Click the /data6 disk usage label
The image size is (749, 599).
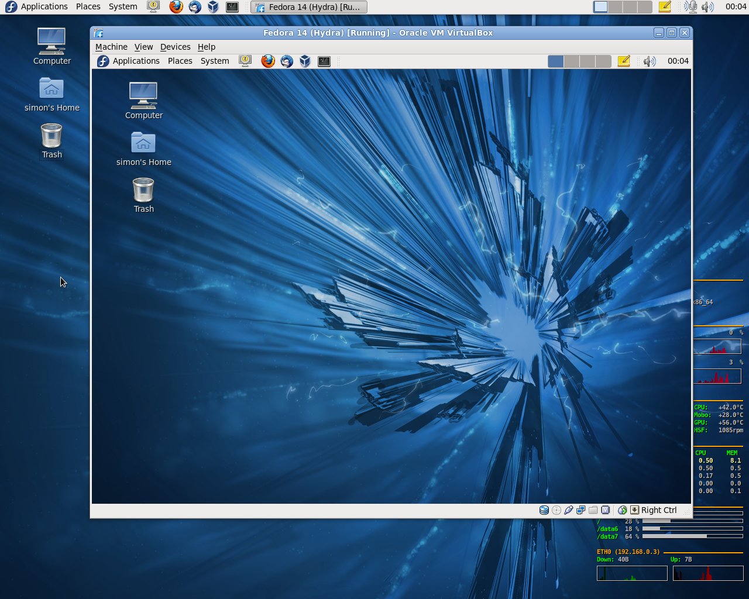tap(607, 529)
